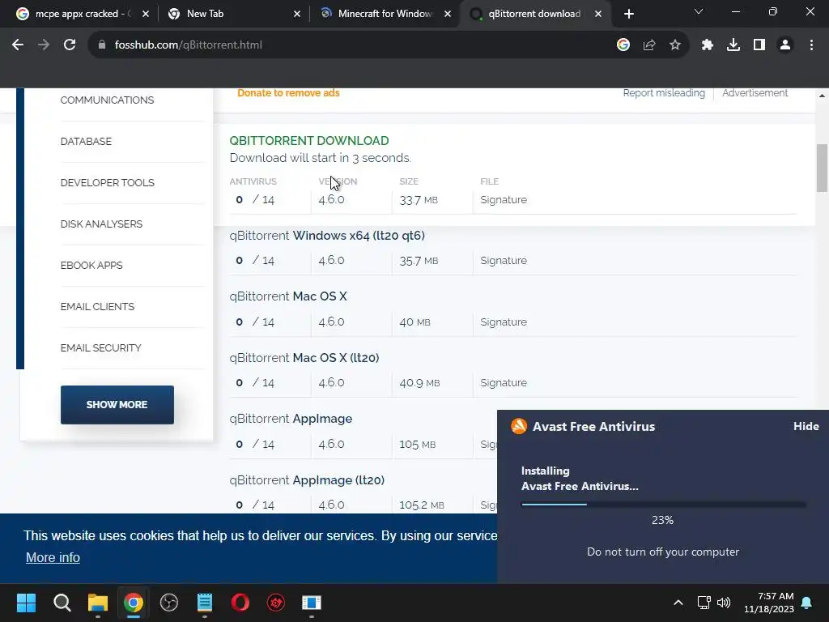Open the Database category
The width and height of the screenshot is (829, 622).
tap(86, 141)
